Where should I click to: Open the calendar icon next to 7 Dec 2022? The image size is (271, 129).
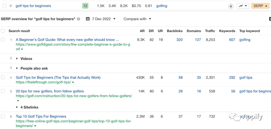[x=88, y=19]
